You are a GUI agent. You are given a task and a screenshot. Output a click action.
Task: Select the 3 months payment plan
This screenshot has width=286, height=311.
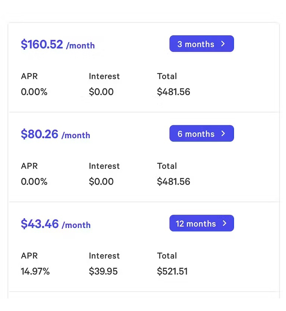pyautogui.click(x=201, y=44)
